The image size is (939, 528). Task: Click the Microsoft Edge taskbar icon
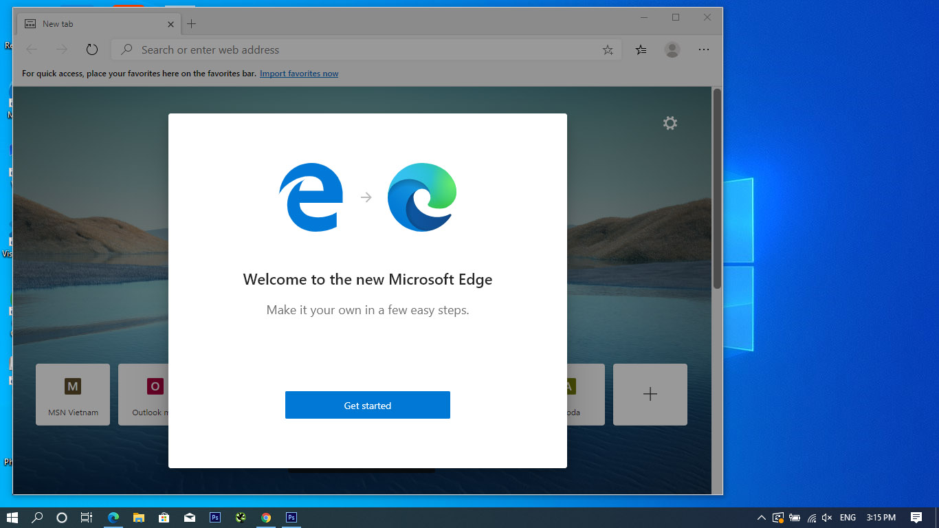(x=113, y=518)
